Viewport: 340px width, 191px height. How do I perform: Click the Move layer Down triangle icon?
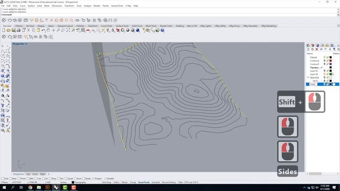tap(326, 49)
